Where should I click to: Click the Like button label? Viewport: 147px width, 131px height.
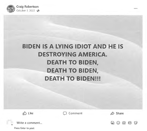coord(31,113)
